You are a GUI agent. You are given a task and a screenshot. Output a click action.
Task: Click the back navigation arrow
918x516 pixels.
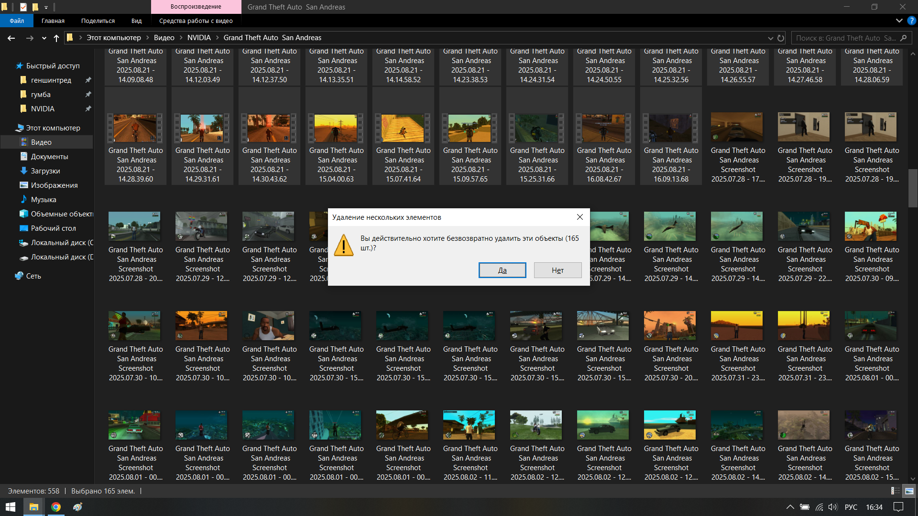click(11, 38)
